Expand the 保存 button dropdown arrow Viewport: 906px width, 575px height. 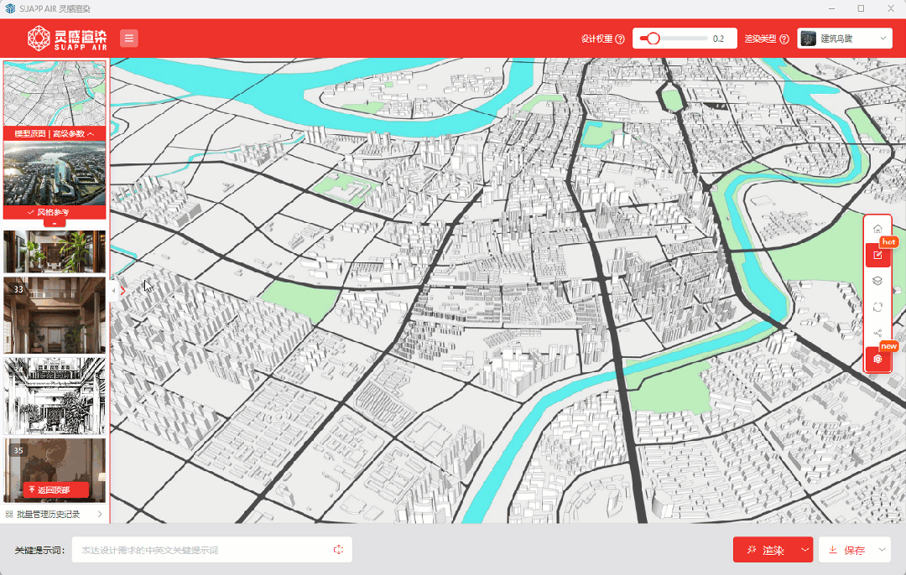coord(882,550)
